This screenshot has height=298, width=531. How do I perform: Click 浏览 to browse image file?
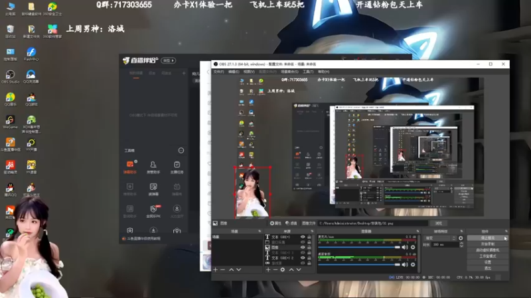click(439, 223)
